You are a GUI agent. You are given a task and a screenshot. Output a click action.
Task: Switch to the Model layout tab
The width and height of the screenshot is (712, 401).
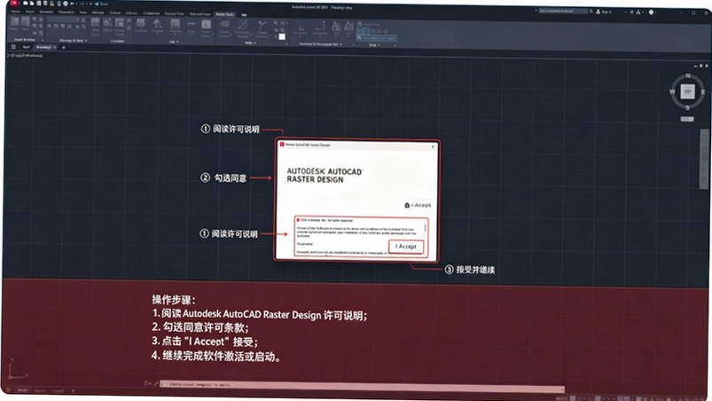coord(23,390)
